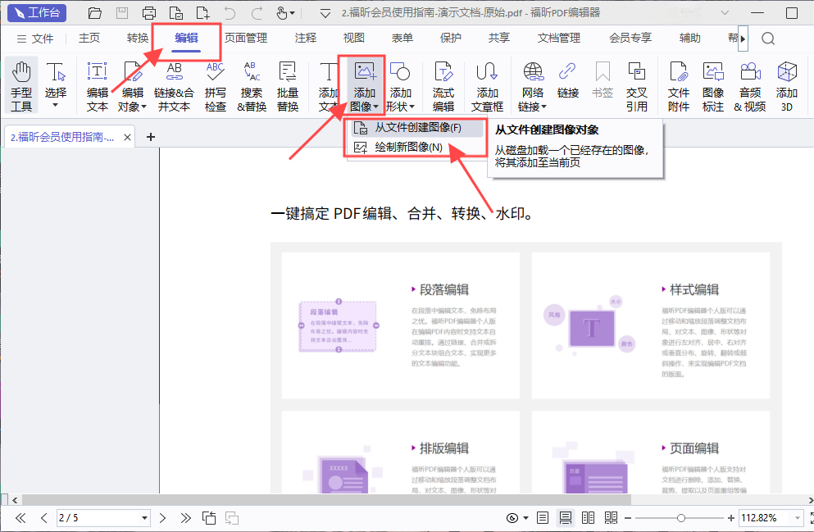Choose 从文件创建图像 from the menu

click(x=418, y=128)
